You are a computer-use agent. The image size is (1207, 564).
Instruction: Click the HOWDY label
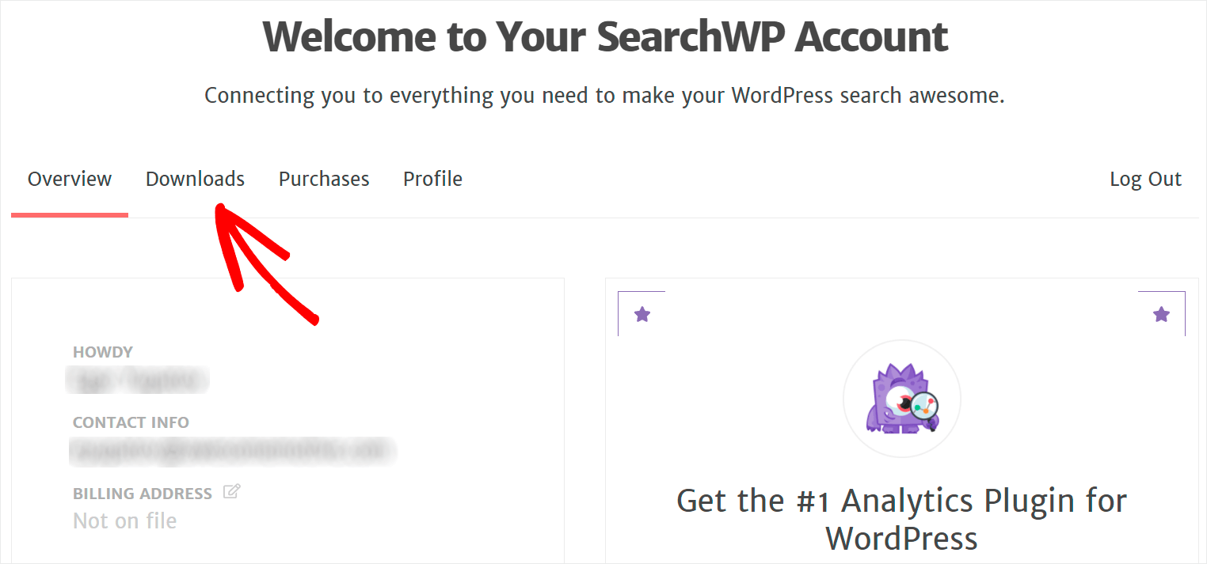(x=103, y=352)
